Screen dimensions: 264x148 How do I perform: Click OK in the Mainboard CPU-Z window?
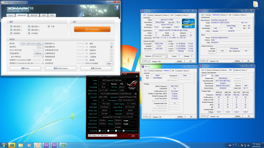(x=248, y=61)
